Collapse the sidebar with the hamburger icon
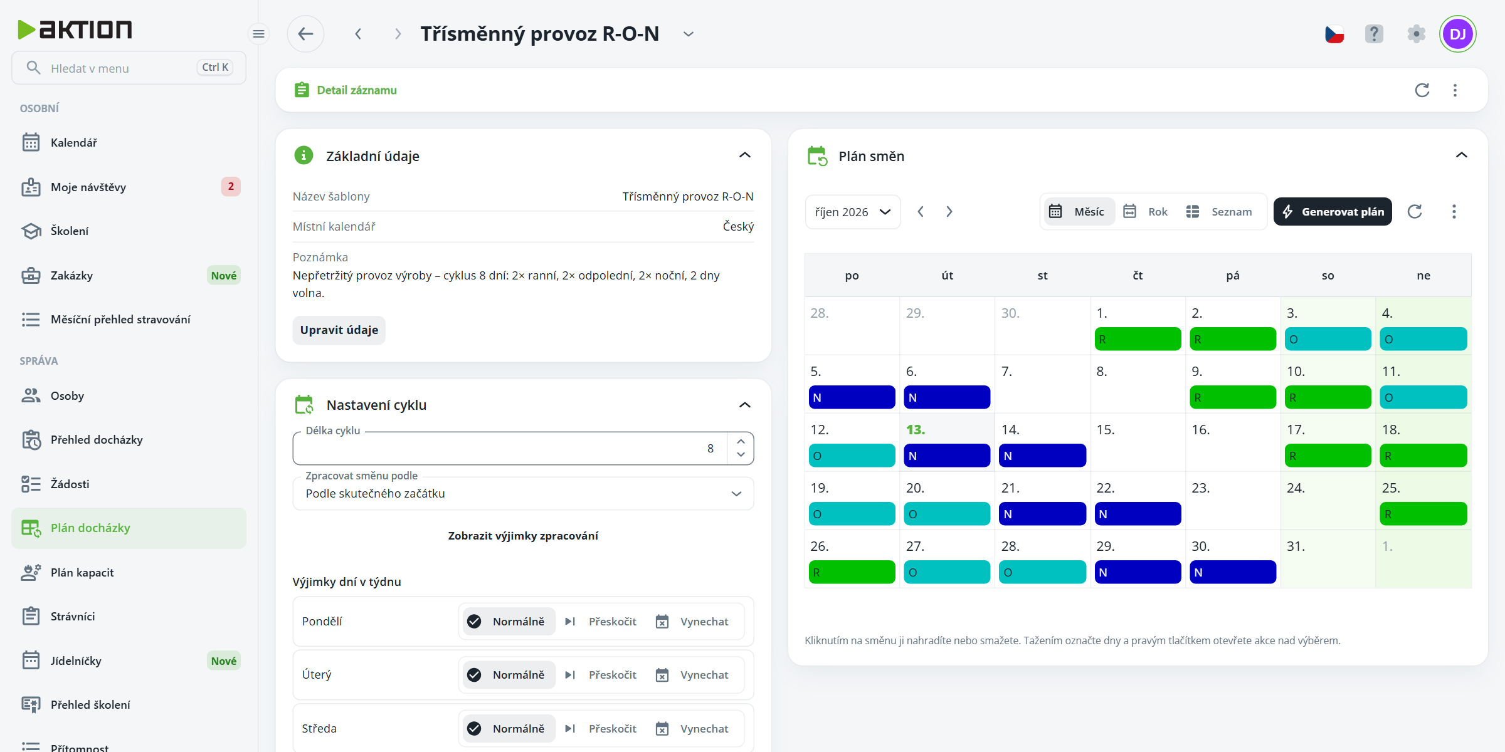1505x752 pixels. pos(258,34)
